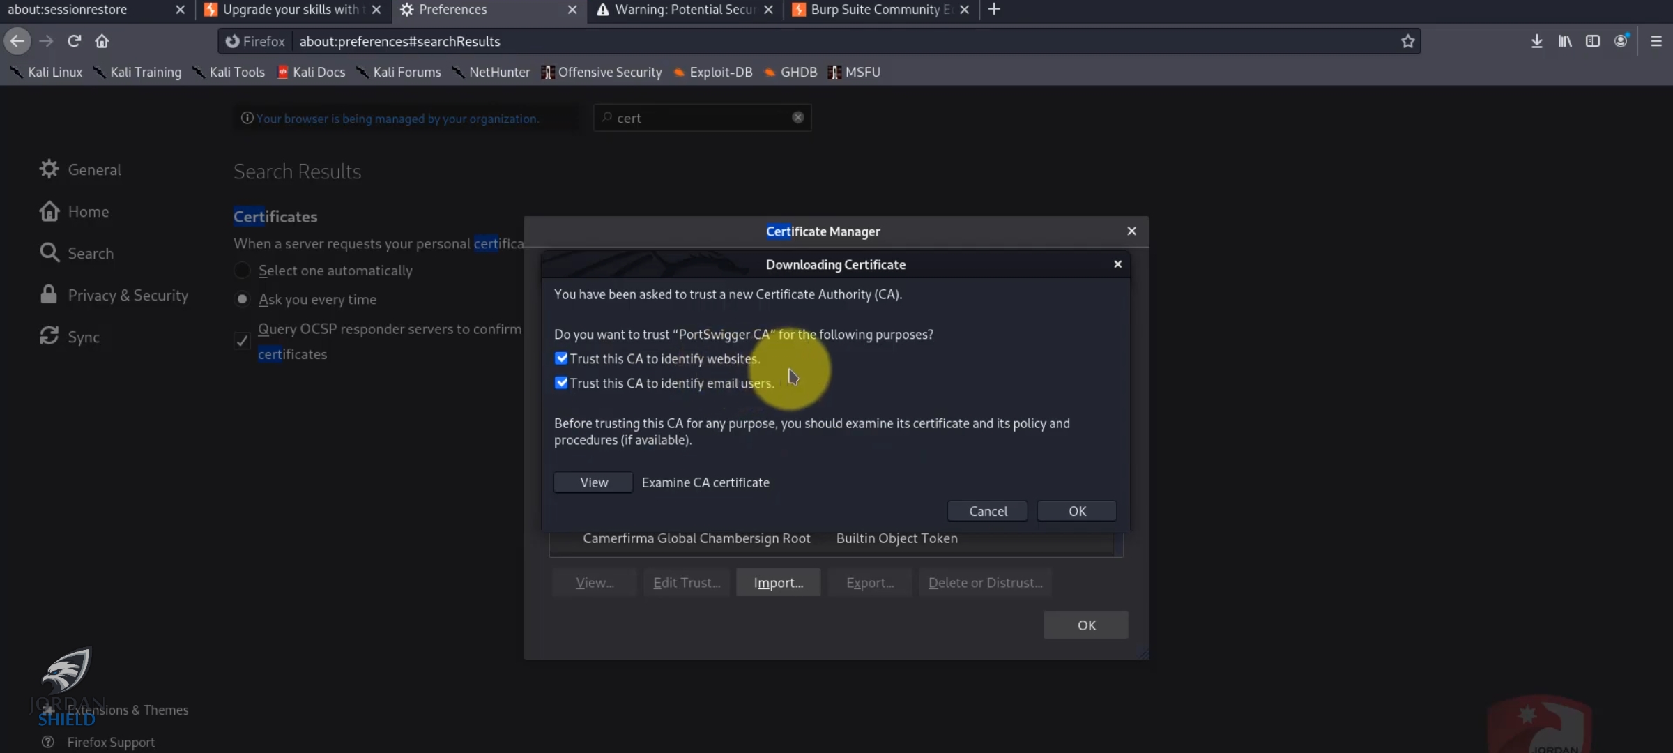The height and width of the screenshot is (753, 1673).
Task: Uncheck Trust this CA to identify email users
Action: tap(561, 383)
